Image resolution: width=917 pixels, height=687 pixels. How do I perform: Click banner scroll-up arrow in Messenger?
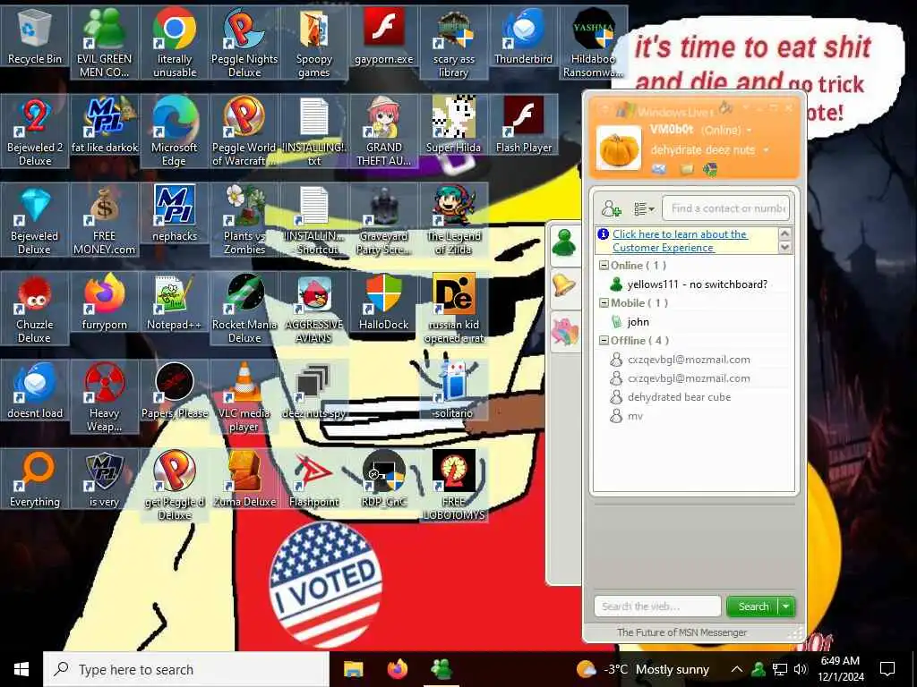tap(784, 233)
